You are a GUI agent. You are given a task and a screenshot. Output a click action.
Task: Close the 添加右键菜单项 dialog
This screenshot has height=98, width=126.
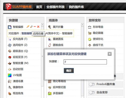click(x=110, y=54)
